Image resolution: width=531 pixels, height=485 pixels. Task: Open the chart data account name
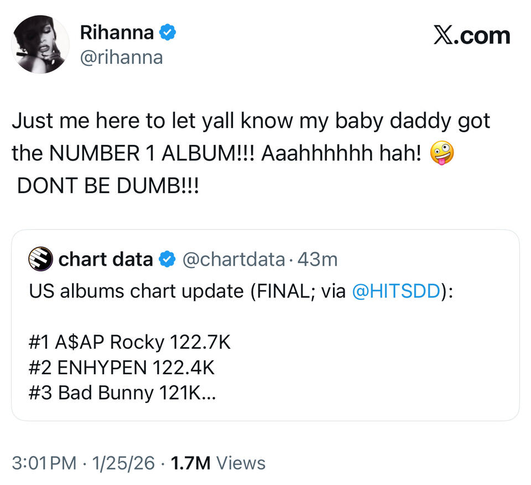[105, 259]
